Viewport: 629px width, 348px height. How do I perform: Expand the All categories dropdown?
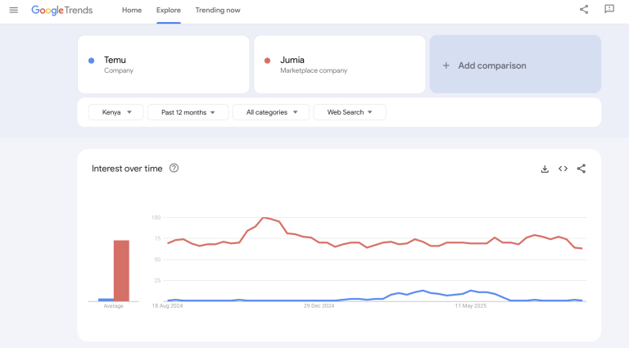(x=271, y=112)
